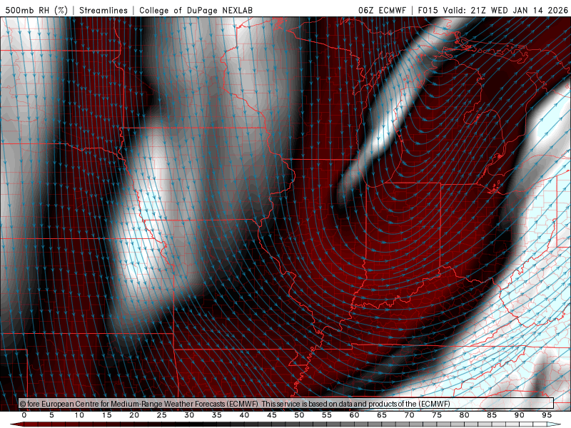Click the '40' label on the legend
571x428 pixels.
click(244, 415)
